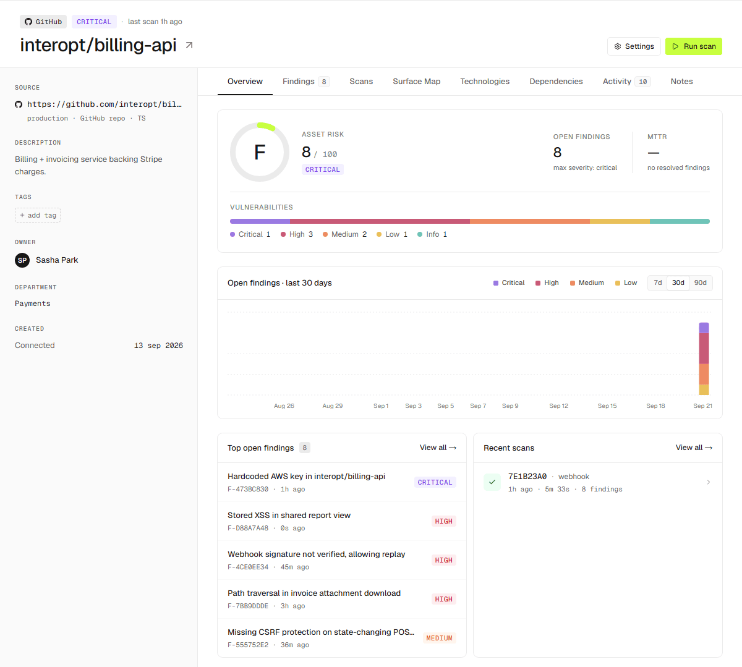Go to the Scans tab
Screen dimensions: 742x667
pyautogui.click(x=361, y=82)
